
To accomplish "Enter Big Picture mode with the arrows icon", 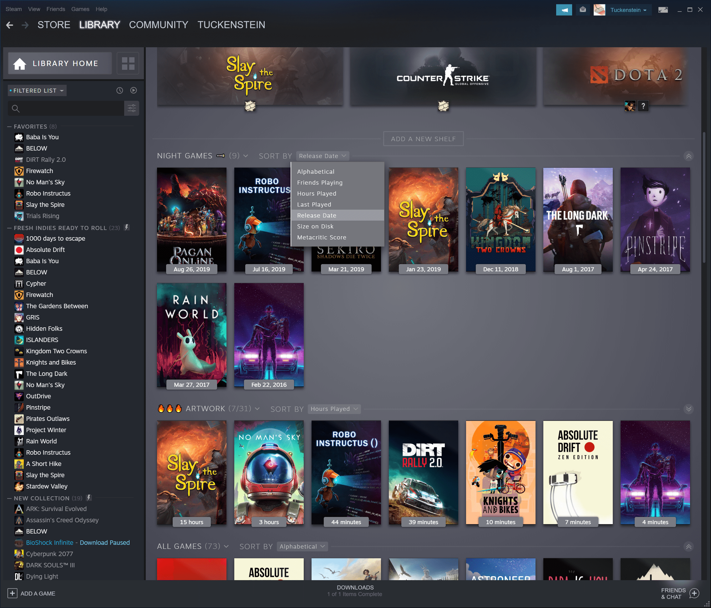I will [663, 10].
